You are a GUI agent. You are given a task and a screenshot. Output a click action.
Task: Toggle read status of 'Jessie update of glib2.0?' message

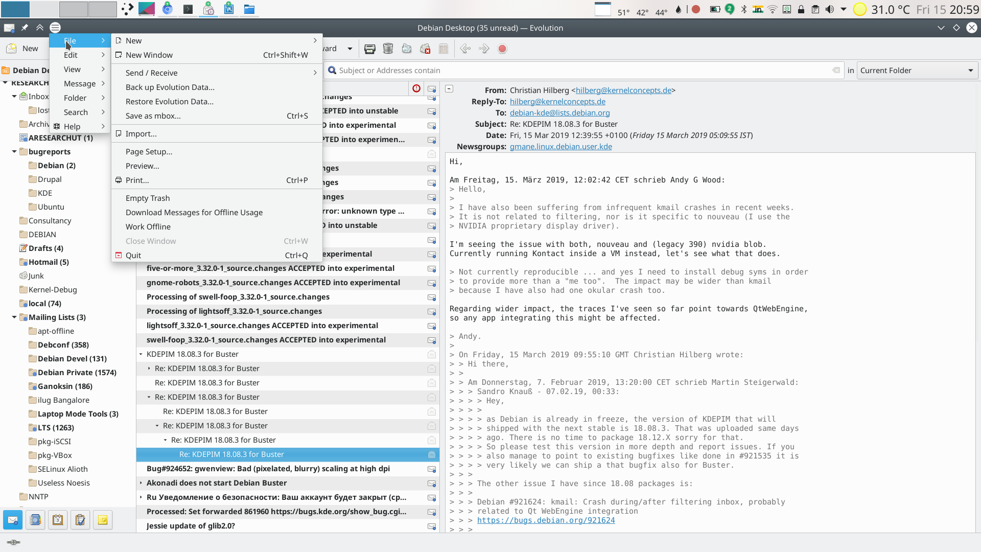coord(432,526)
